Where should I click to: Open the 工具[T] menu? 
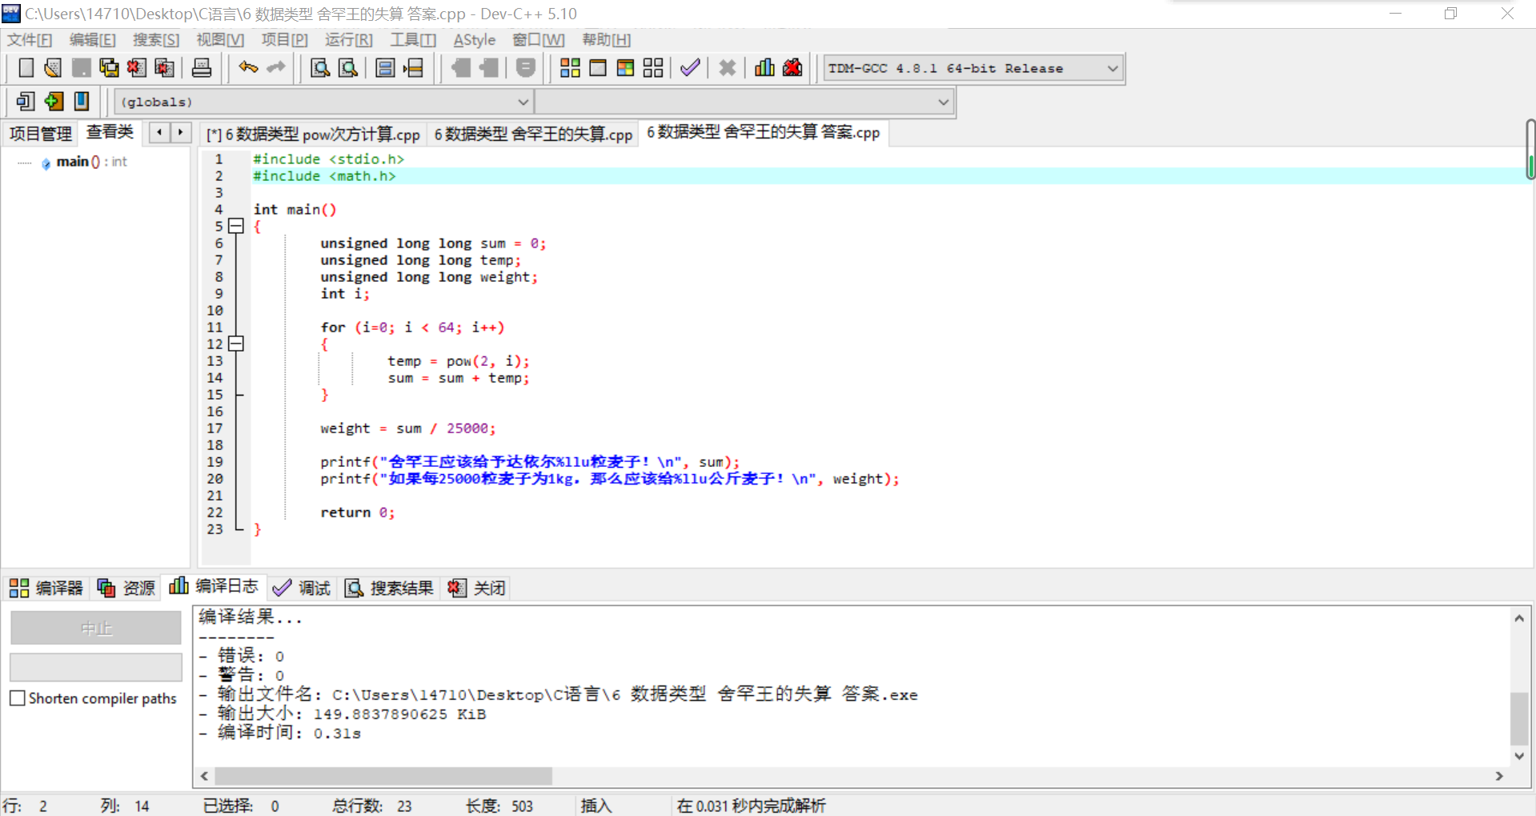(413, 40)
